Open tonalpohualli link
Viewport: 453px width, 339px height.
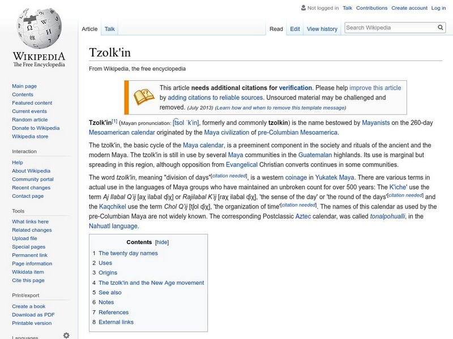point(387,216)
